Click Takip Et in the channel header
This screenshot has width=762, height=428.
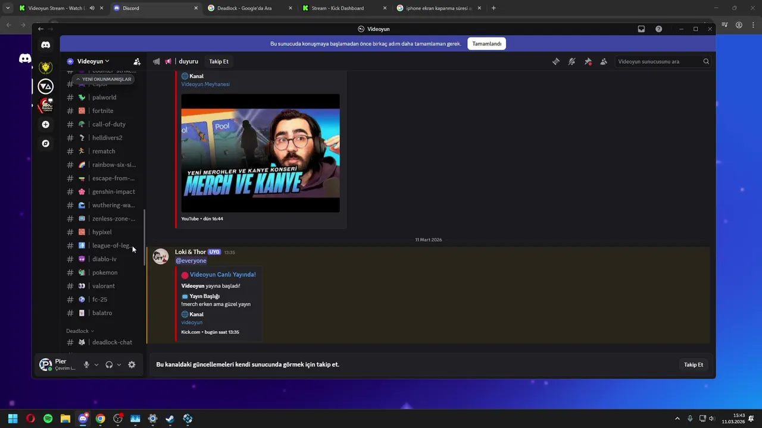pos(218,61)
